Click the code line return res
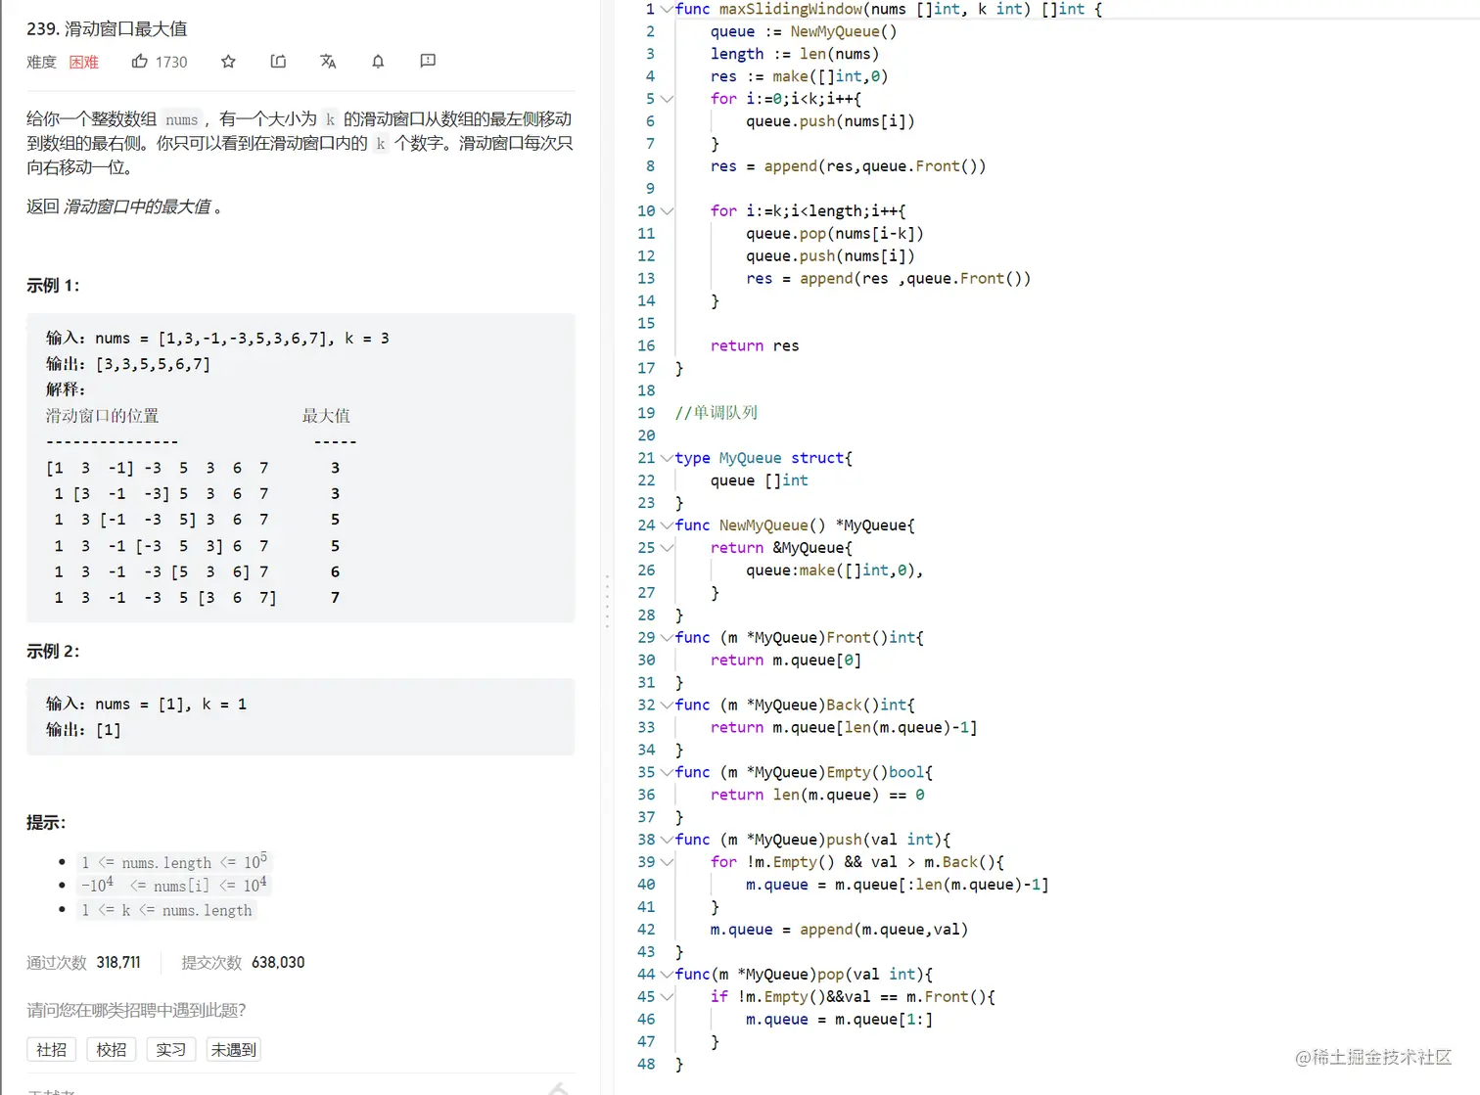 click(755, 346)
